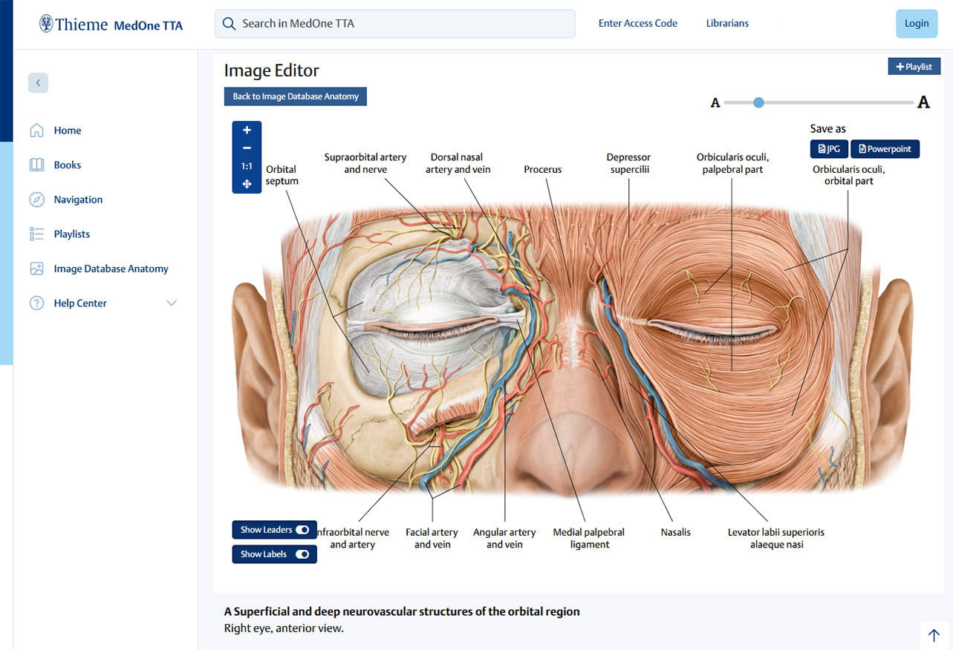Collapse the sidebar with the chevron button

(x=38, y=83)
